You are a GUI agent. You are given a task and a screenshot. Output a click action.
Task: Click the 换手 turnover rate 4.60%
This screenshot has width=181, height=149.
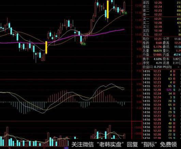point(158,59)
